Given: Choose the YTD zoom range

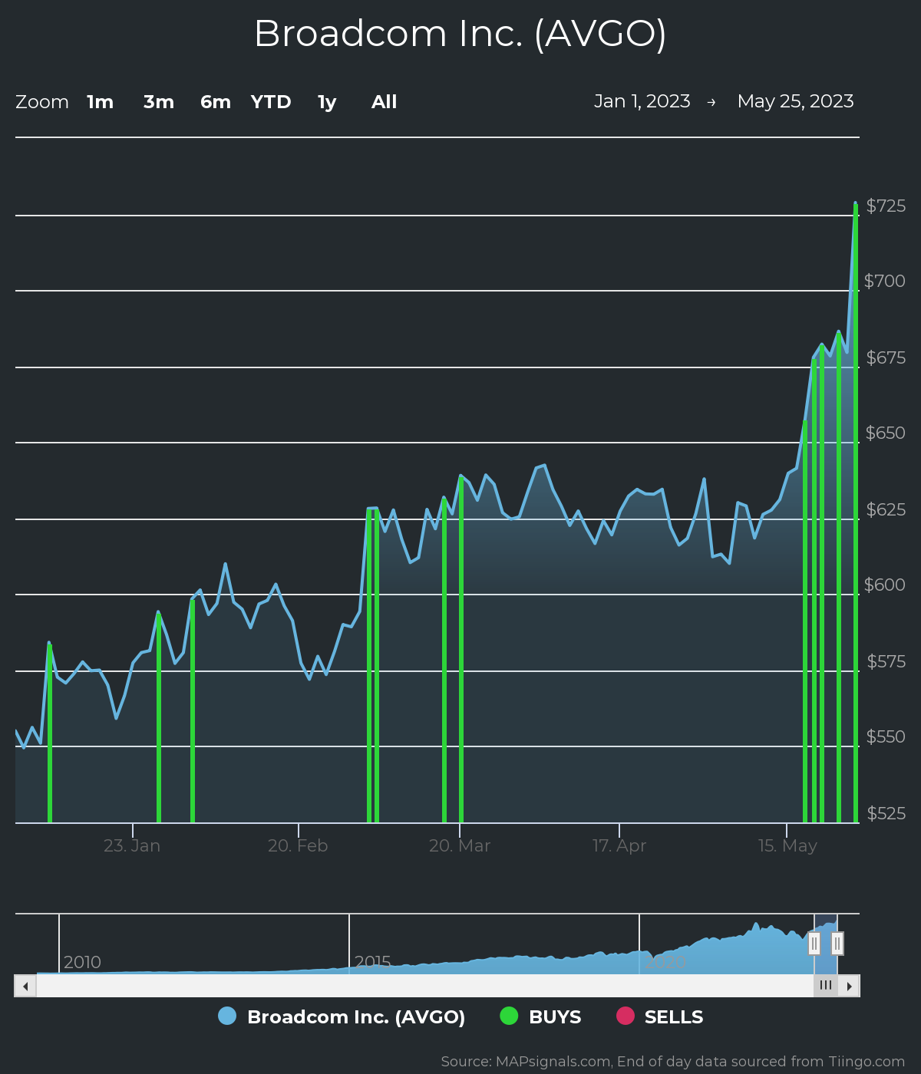Looking at the screenshot, I should (x=271, y=102).
